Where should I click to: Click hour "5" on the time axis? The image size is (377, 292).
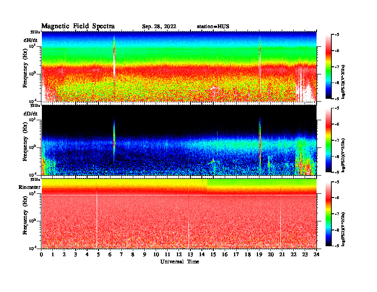[x=99, y=254]
